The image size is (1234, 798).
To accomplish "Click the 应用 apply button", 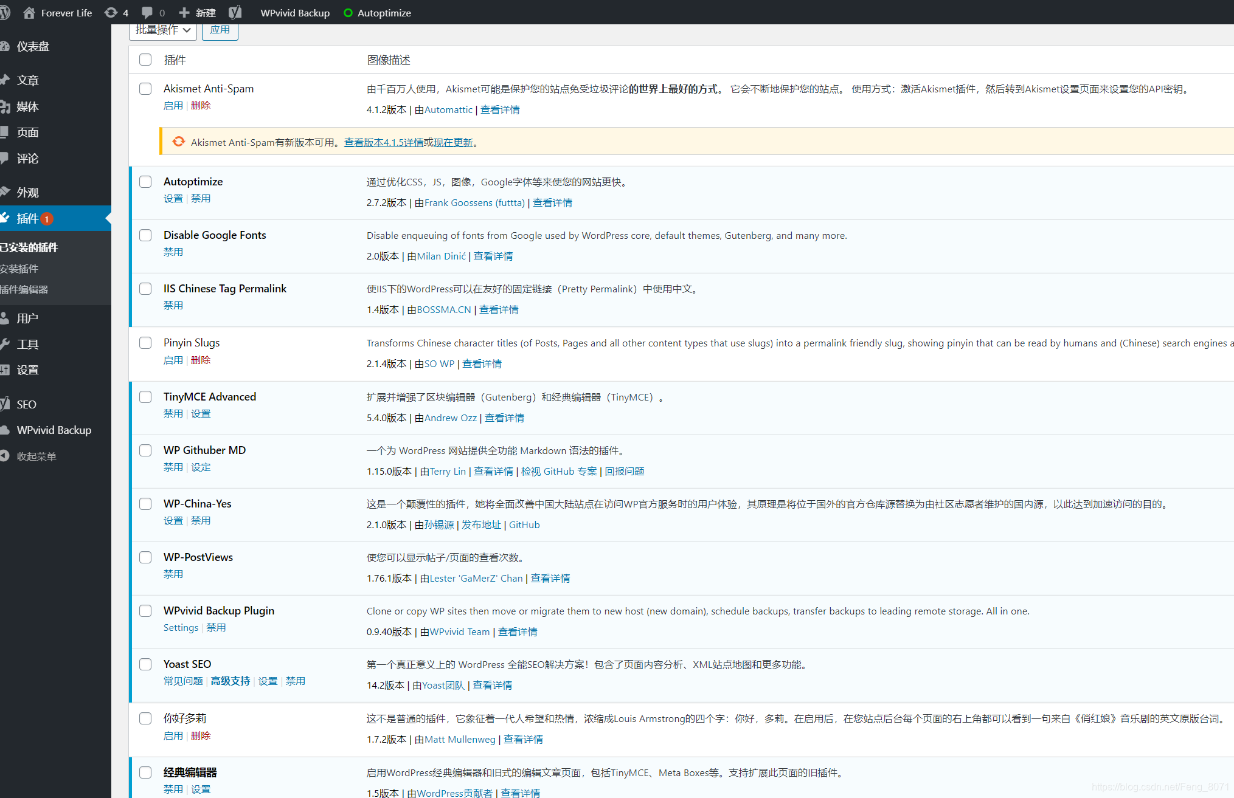I will [220, 30].
